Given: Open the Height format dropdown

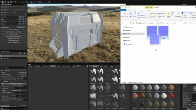Looking at the screenshot, I should click(21, 19).
